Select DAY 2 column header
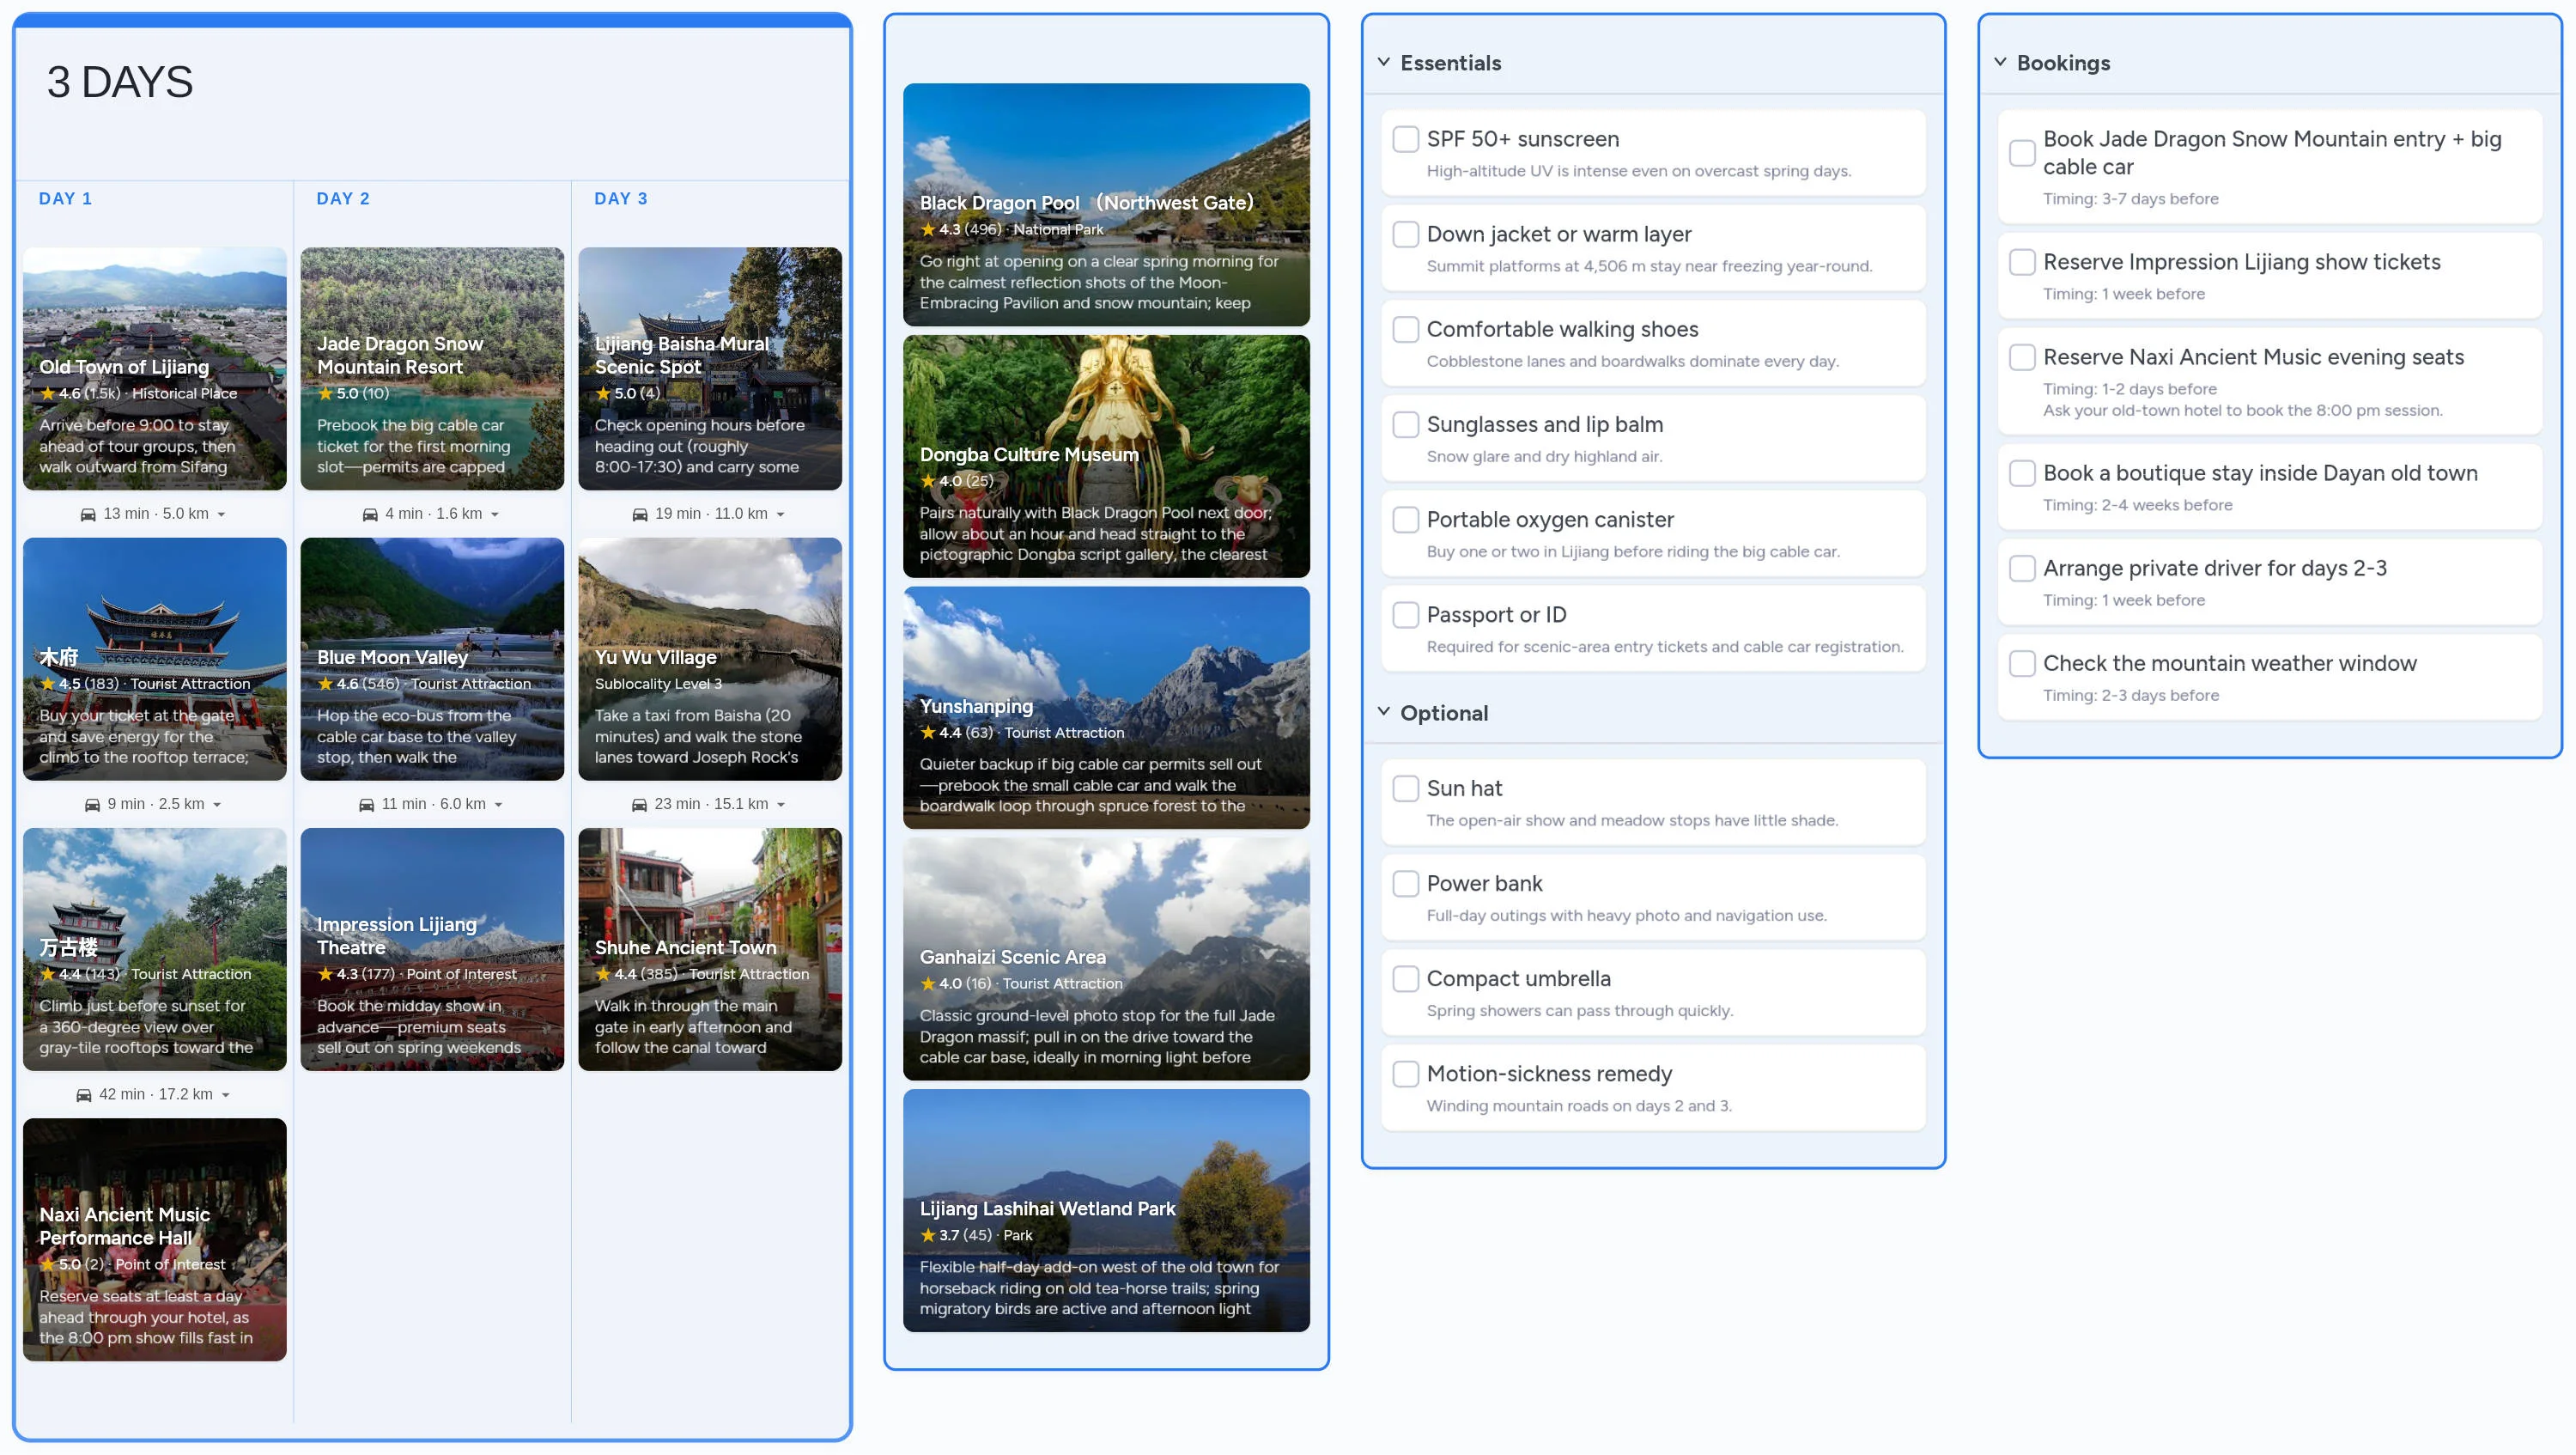This screenshot has height=1455, width=2576. tap(343, 199)
